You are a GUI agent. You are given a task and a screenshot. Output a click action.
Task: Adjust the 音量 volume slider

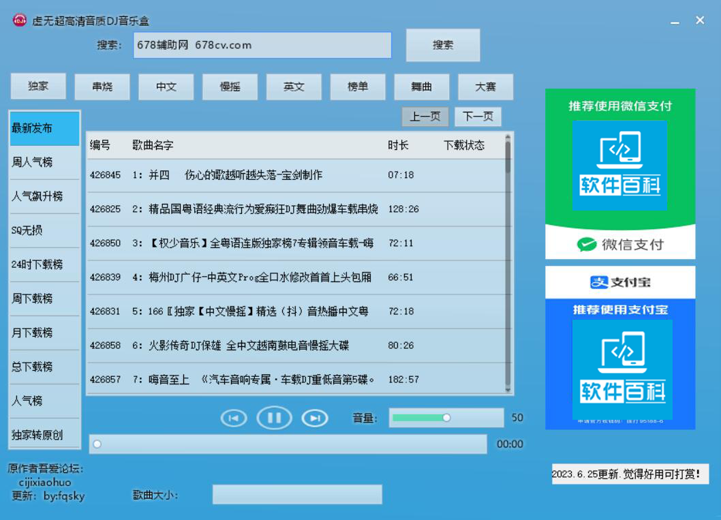pyautogui.click(x=446, y=418)
